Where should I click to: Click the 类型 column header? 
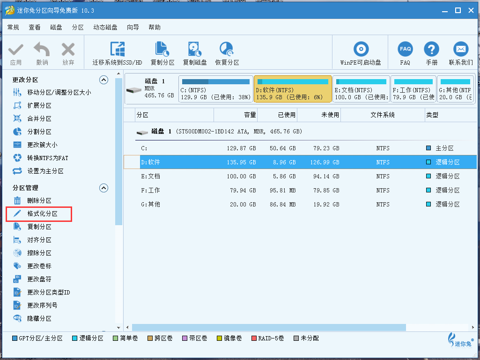point(450,115)
